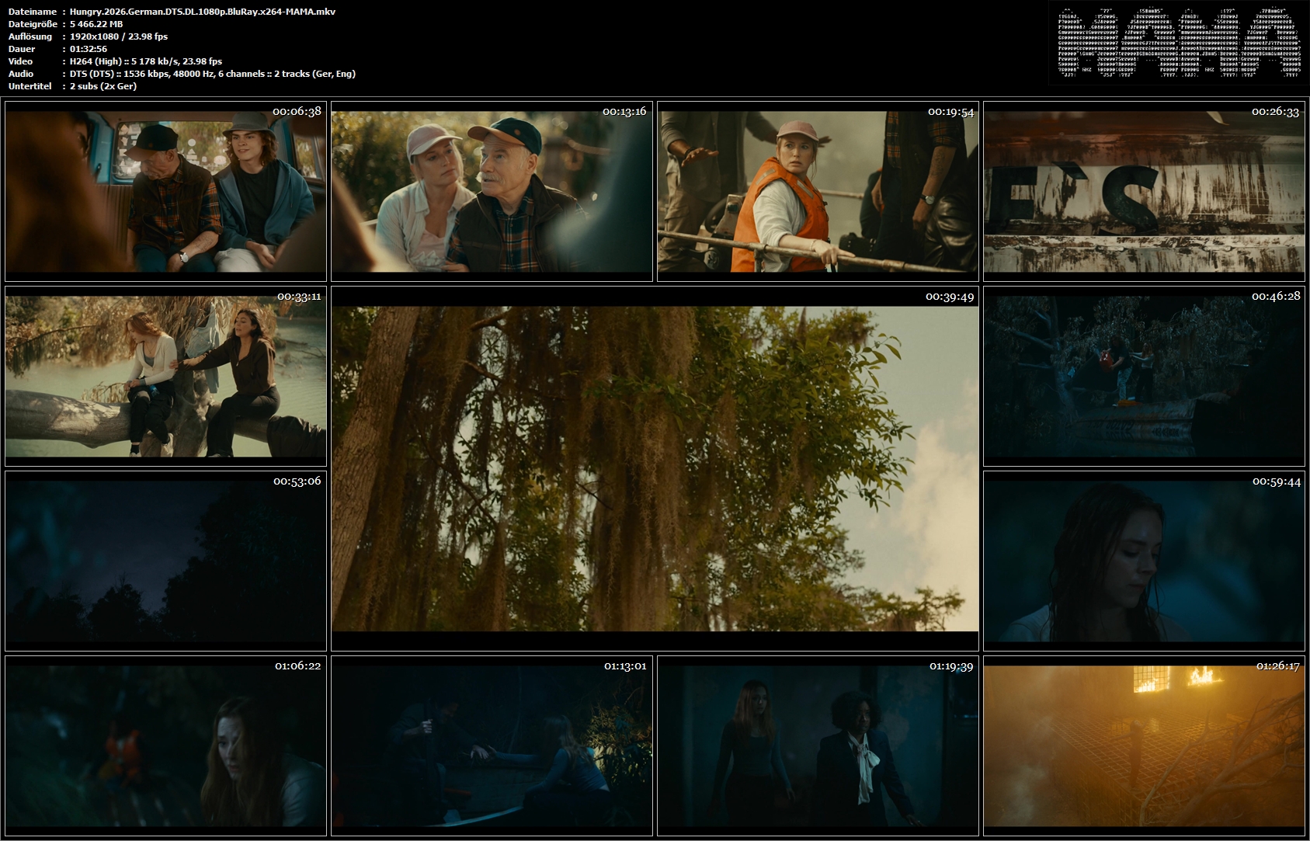Open the thumbnail at 01:06:22
This screenshot has width=1310, height=841.
click(x=165, y=745)
